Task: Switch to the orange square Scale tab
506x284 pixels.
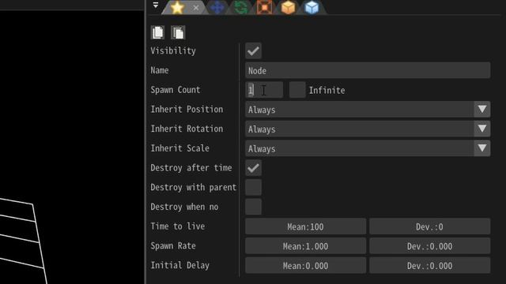Action: [x=264, y=7]
